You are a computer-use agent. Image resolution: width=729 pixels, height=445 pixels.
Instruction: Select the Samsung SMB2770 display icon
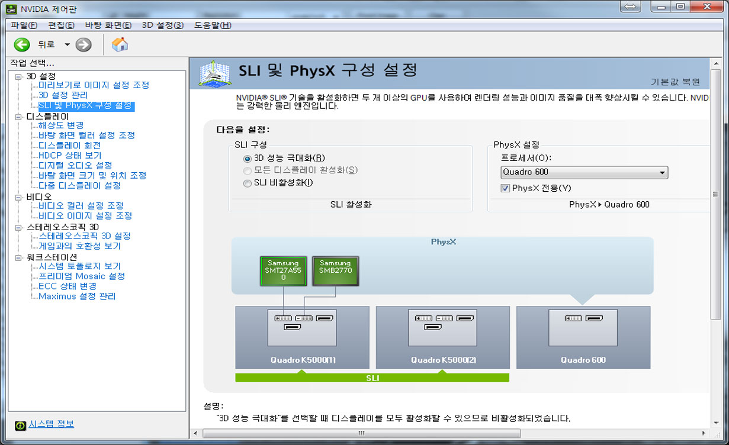click(335, 270)
